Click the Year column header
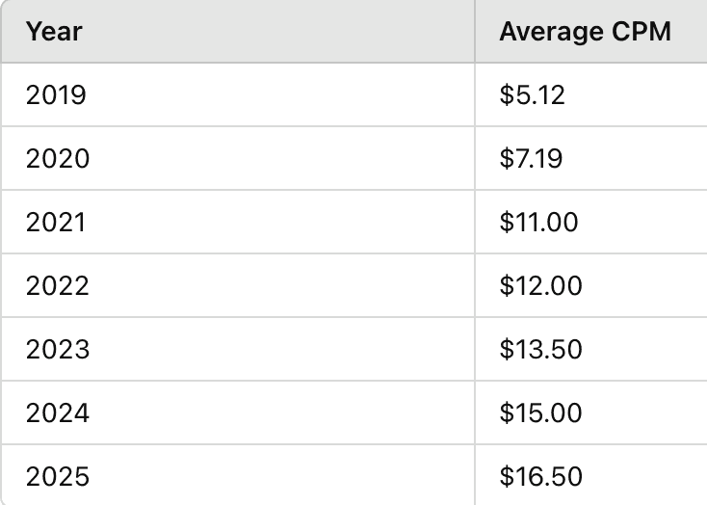707x505 pixels. pos(54,31)
